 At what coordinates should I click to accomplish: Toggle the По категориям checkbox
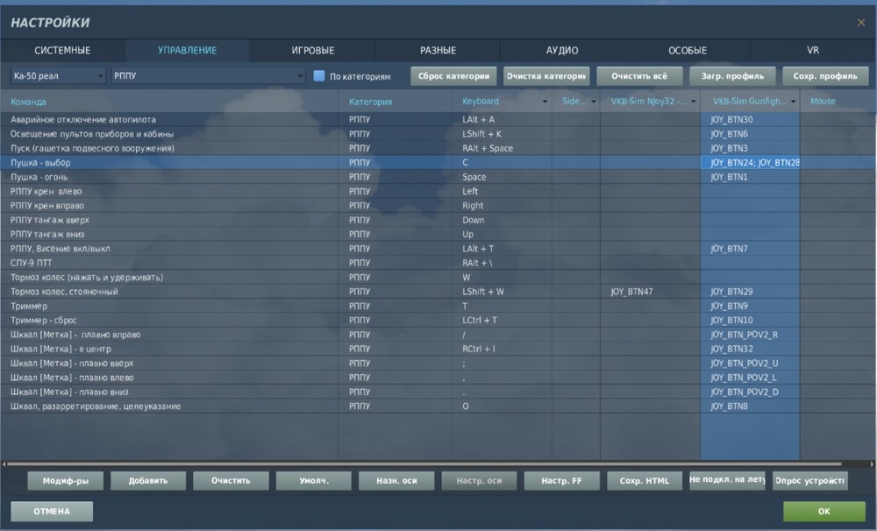pyautogui.click(x=319, y=76)
